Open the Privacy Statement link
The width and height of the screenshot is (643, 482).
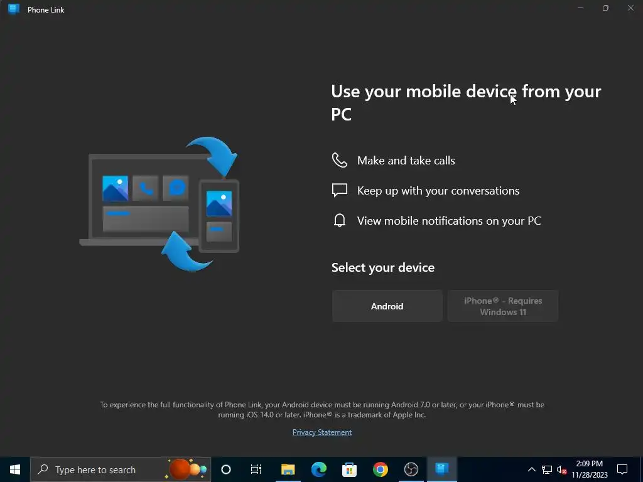point(322,432)
